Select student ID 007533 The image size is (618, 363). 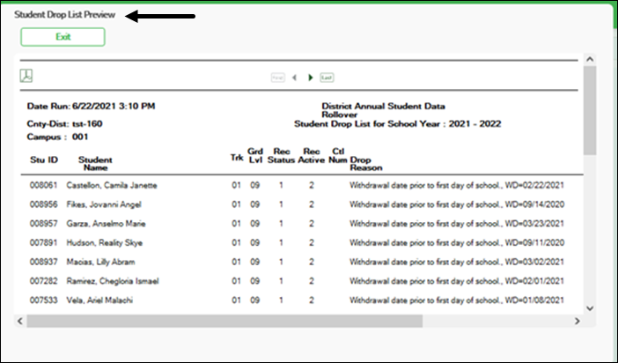pyautogui.click(x=43, y=300)
